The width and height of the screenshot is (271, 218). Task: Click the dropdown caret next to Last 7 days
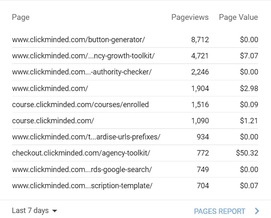coord(55,211)
